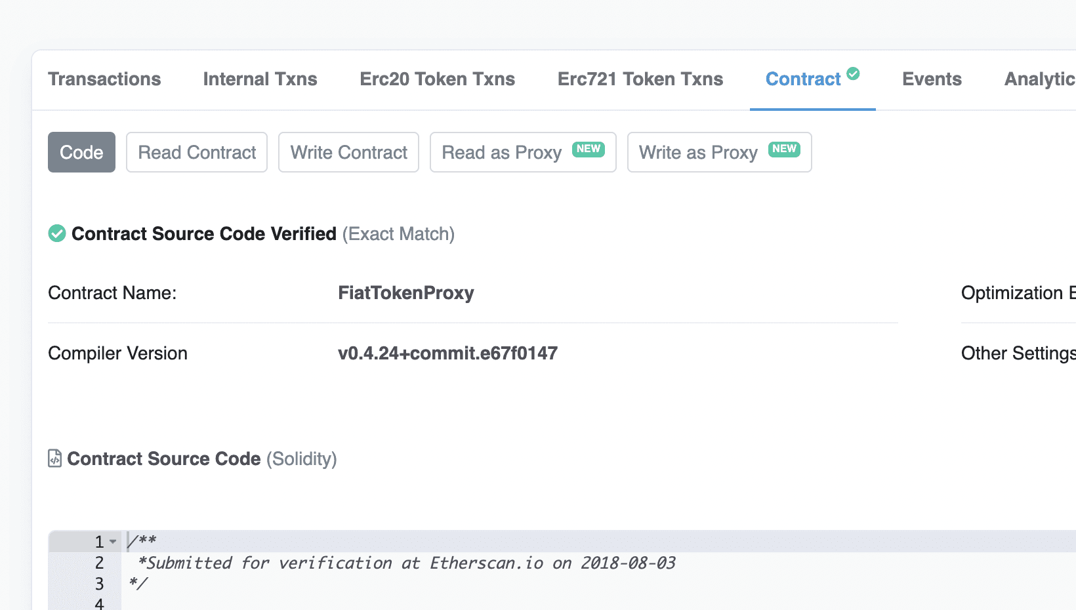Click the FiatTokenProxy contract name text

tap(406, 293)
